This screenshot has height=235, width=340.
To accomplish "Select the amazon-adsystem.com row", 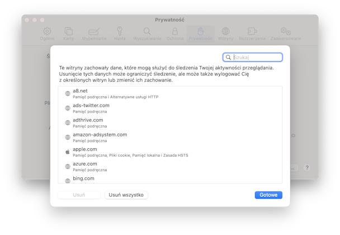I will point(170,137).
